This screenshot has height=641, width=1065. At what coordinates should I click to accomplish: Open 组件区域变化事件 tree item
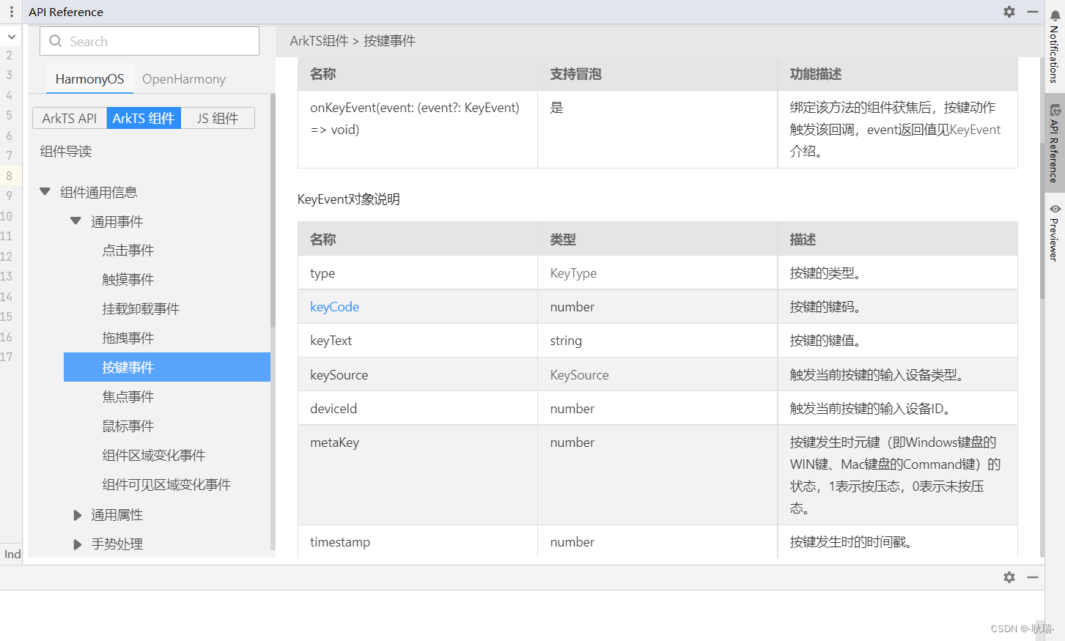click(154, 456)
